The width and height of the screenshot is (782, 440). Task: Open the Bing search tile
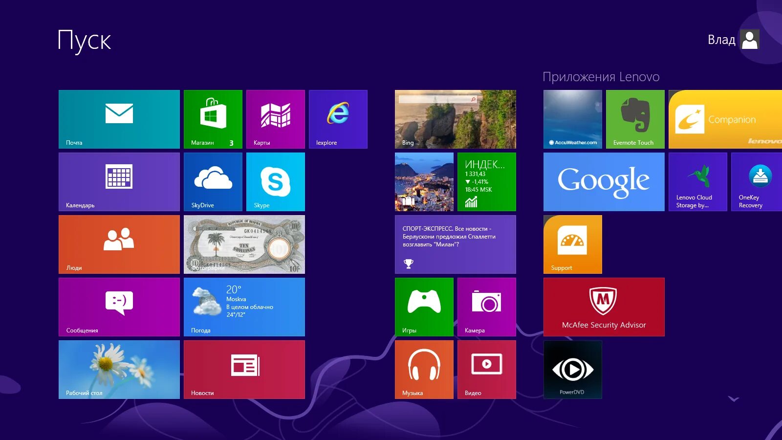456,119
